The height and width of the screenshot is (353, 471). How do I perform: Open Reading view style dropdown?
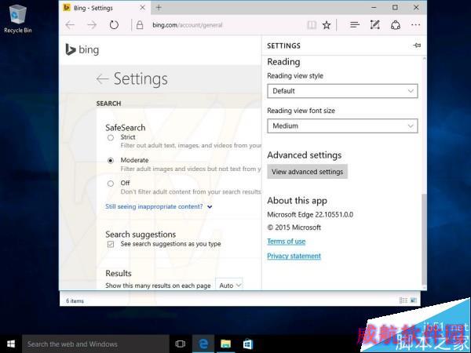click(x=342, y=91)
